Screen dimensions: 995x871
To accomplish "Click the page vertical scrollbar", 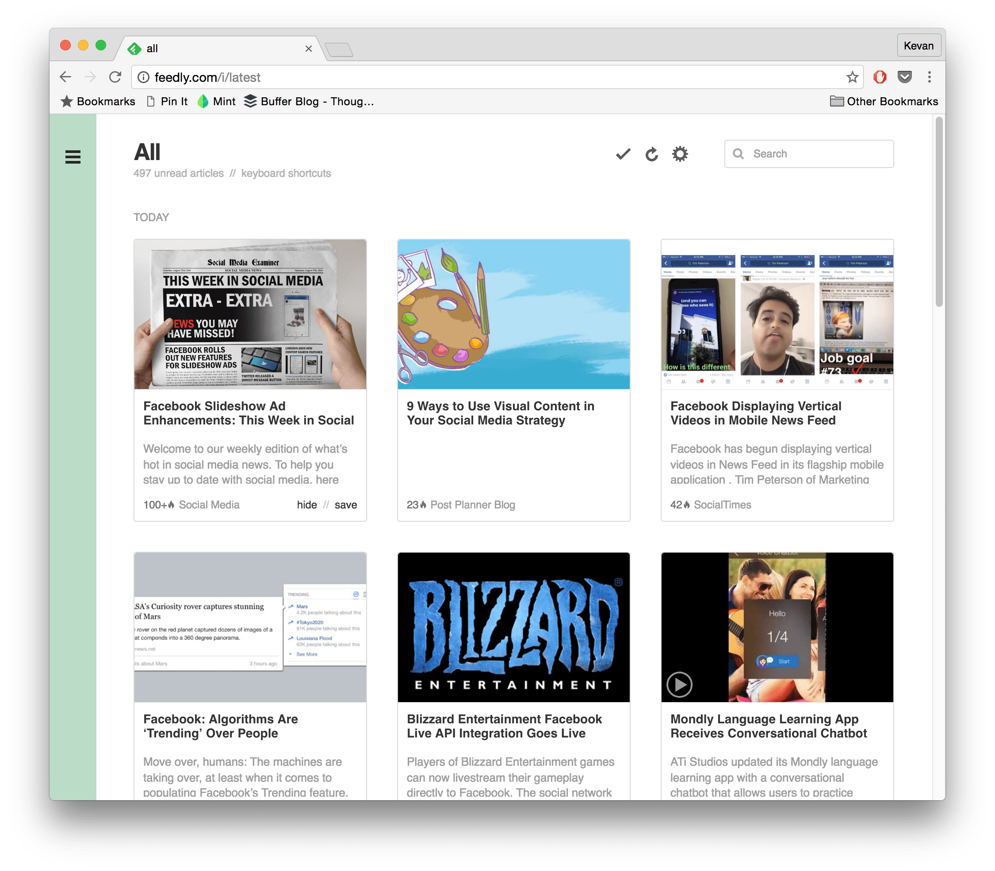I will pos(938,211).
